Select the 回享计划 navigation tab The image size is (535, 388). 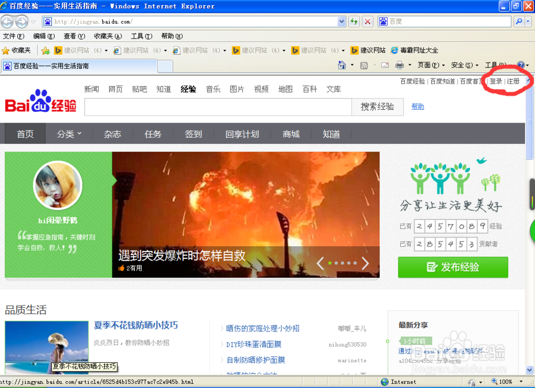242,134
